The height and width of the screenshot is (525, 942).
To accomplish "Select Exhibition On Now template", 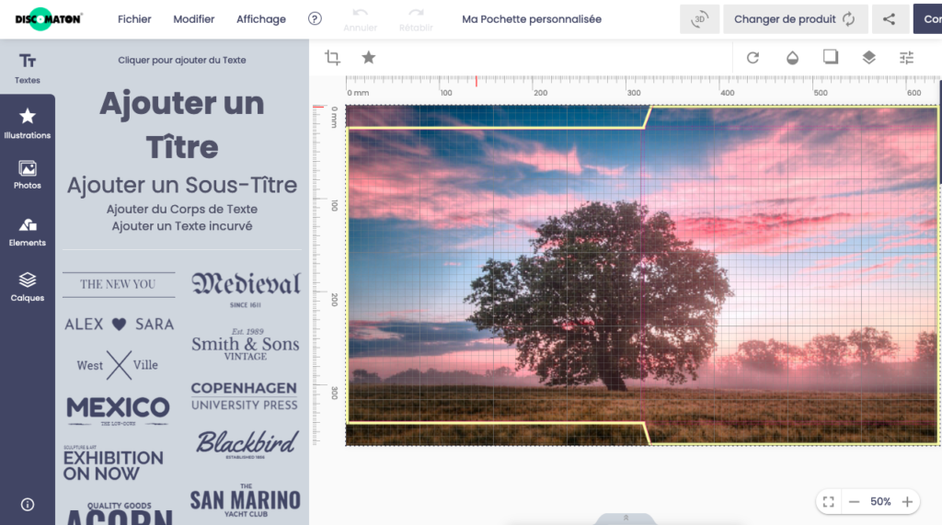I will (113, 463).
